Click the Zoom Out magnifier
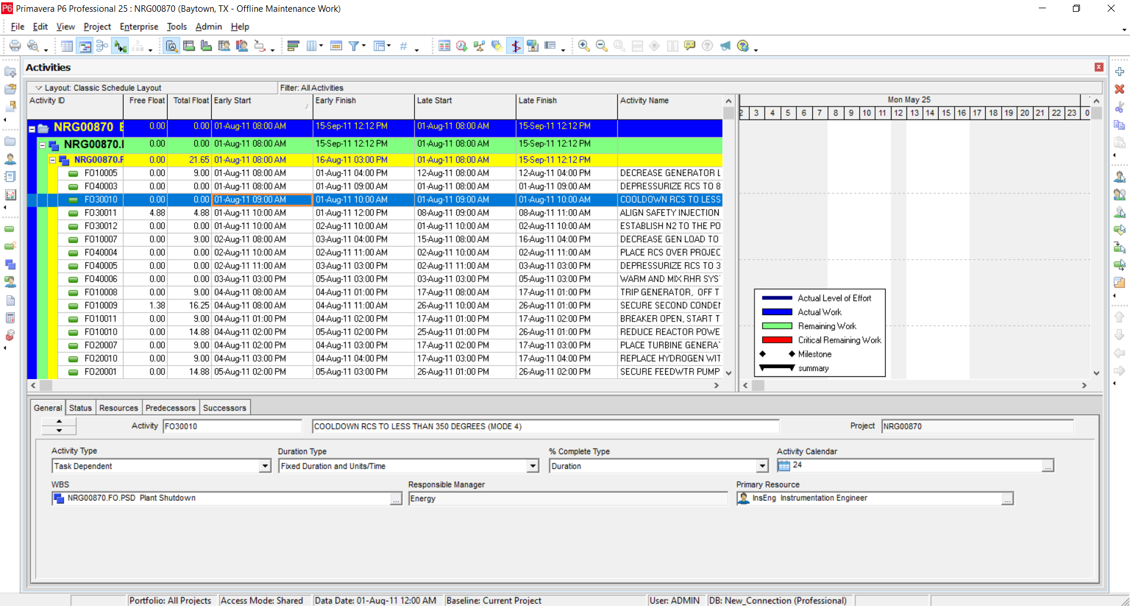 (601, 46)
